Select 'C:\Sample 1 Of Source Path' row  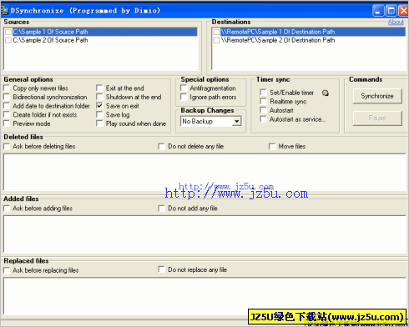[x=105, y=32]
